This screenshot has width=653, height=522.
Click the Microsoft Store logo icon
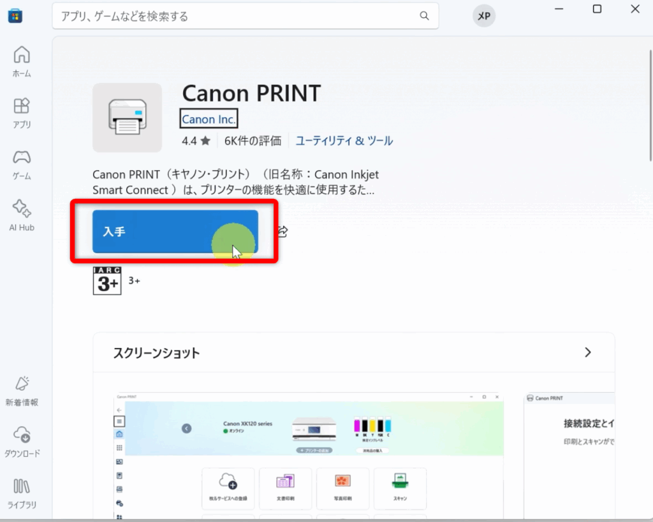[x=15, y=15]
